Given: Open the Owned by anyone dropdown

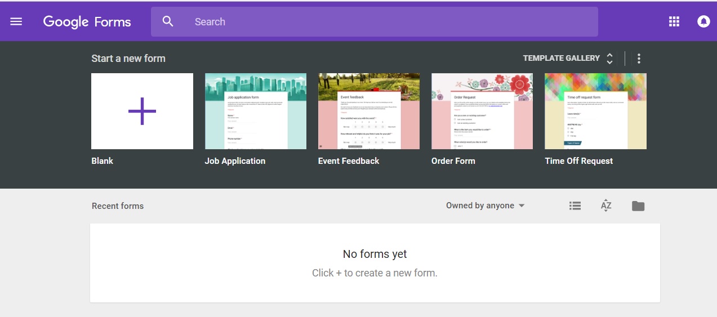Looking at the screenshot, I should point(486,206).
